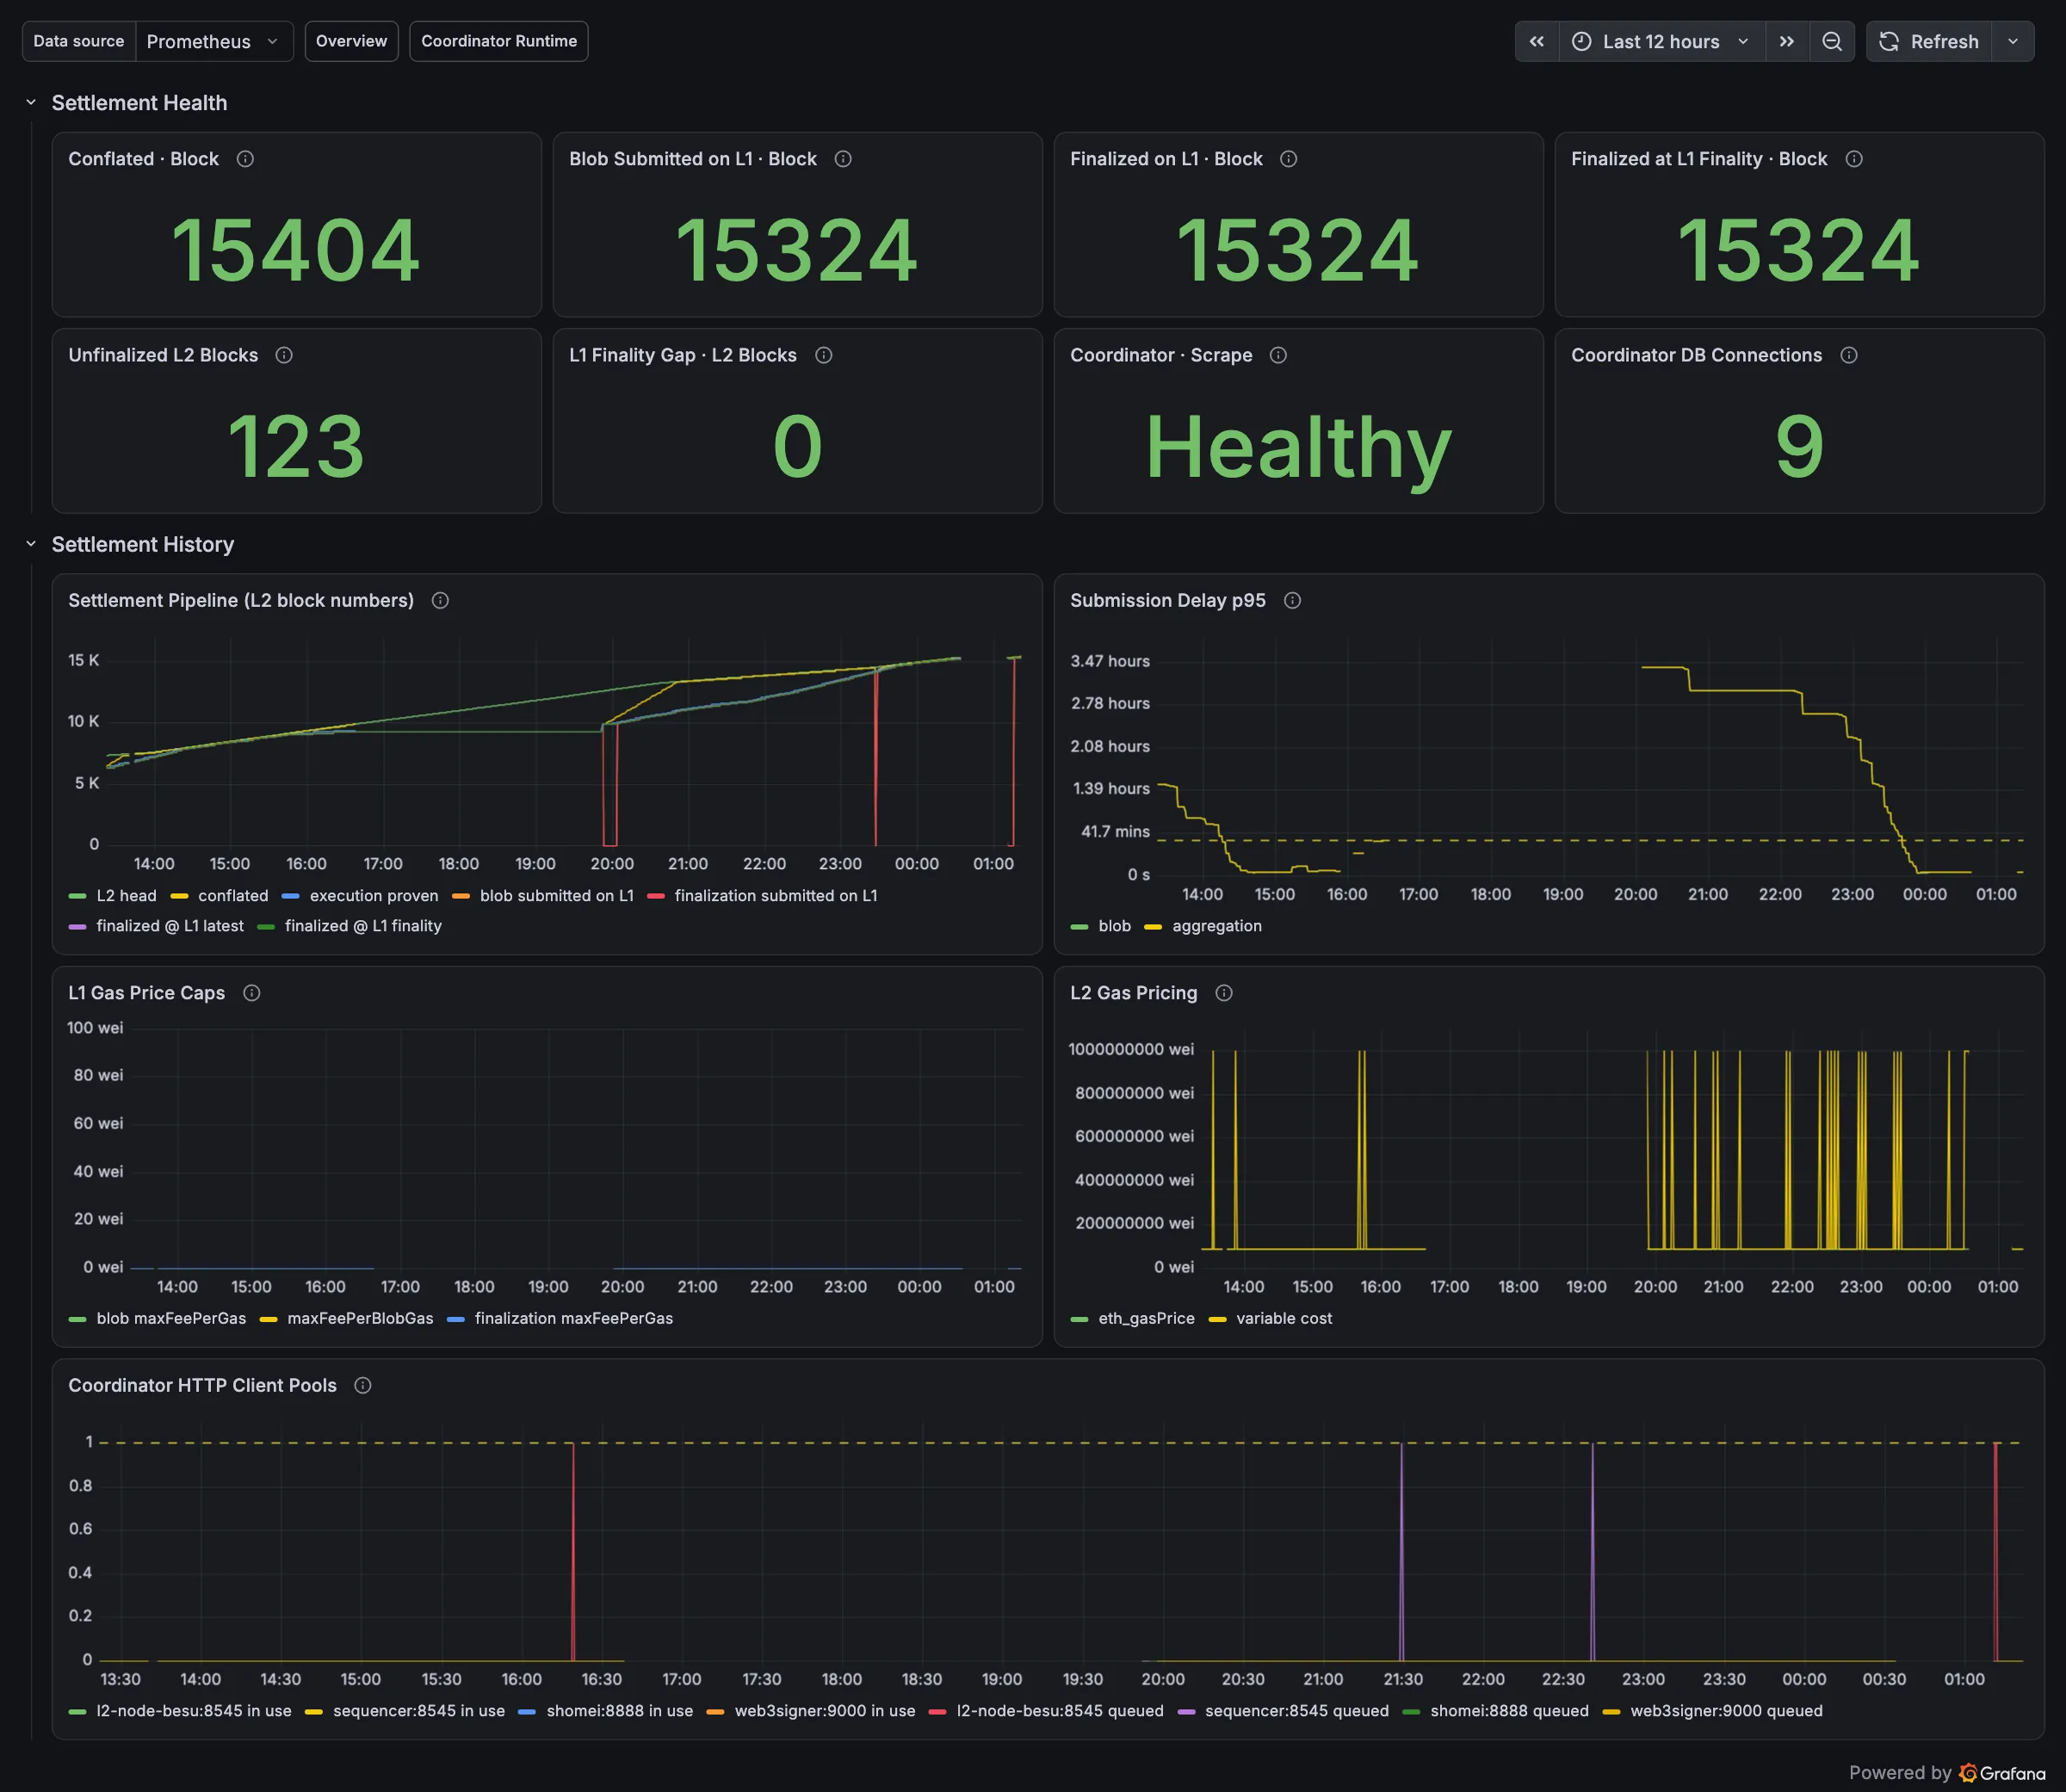Shift time range forward
Screen dimensions: 2066x1792
coord(1787,41)
